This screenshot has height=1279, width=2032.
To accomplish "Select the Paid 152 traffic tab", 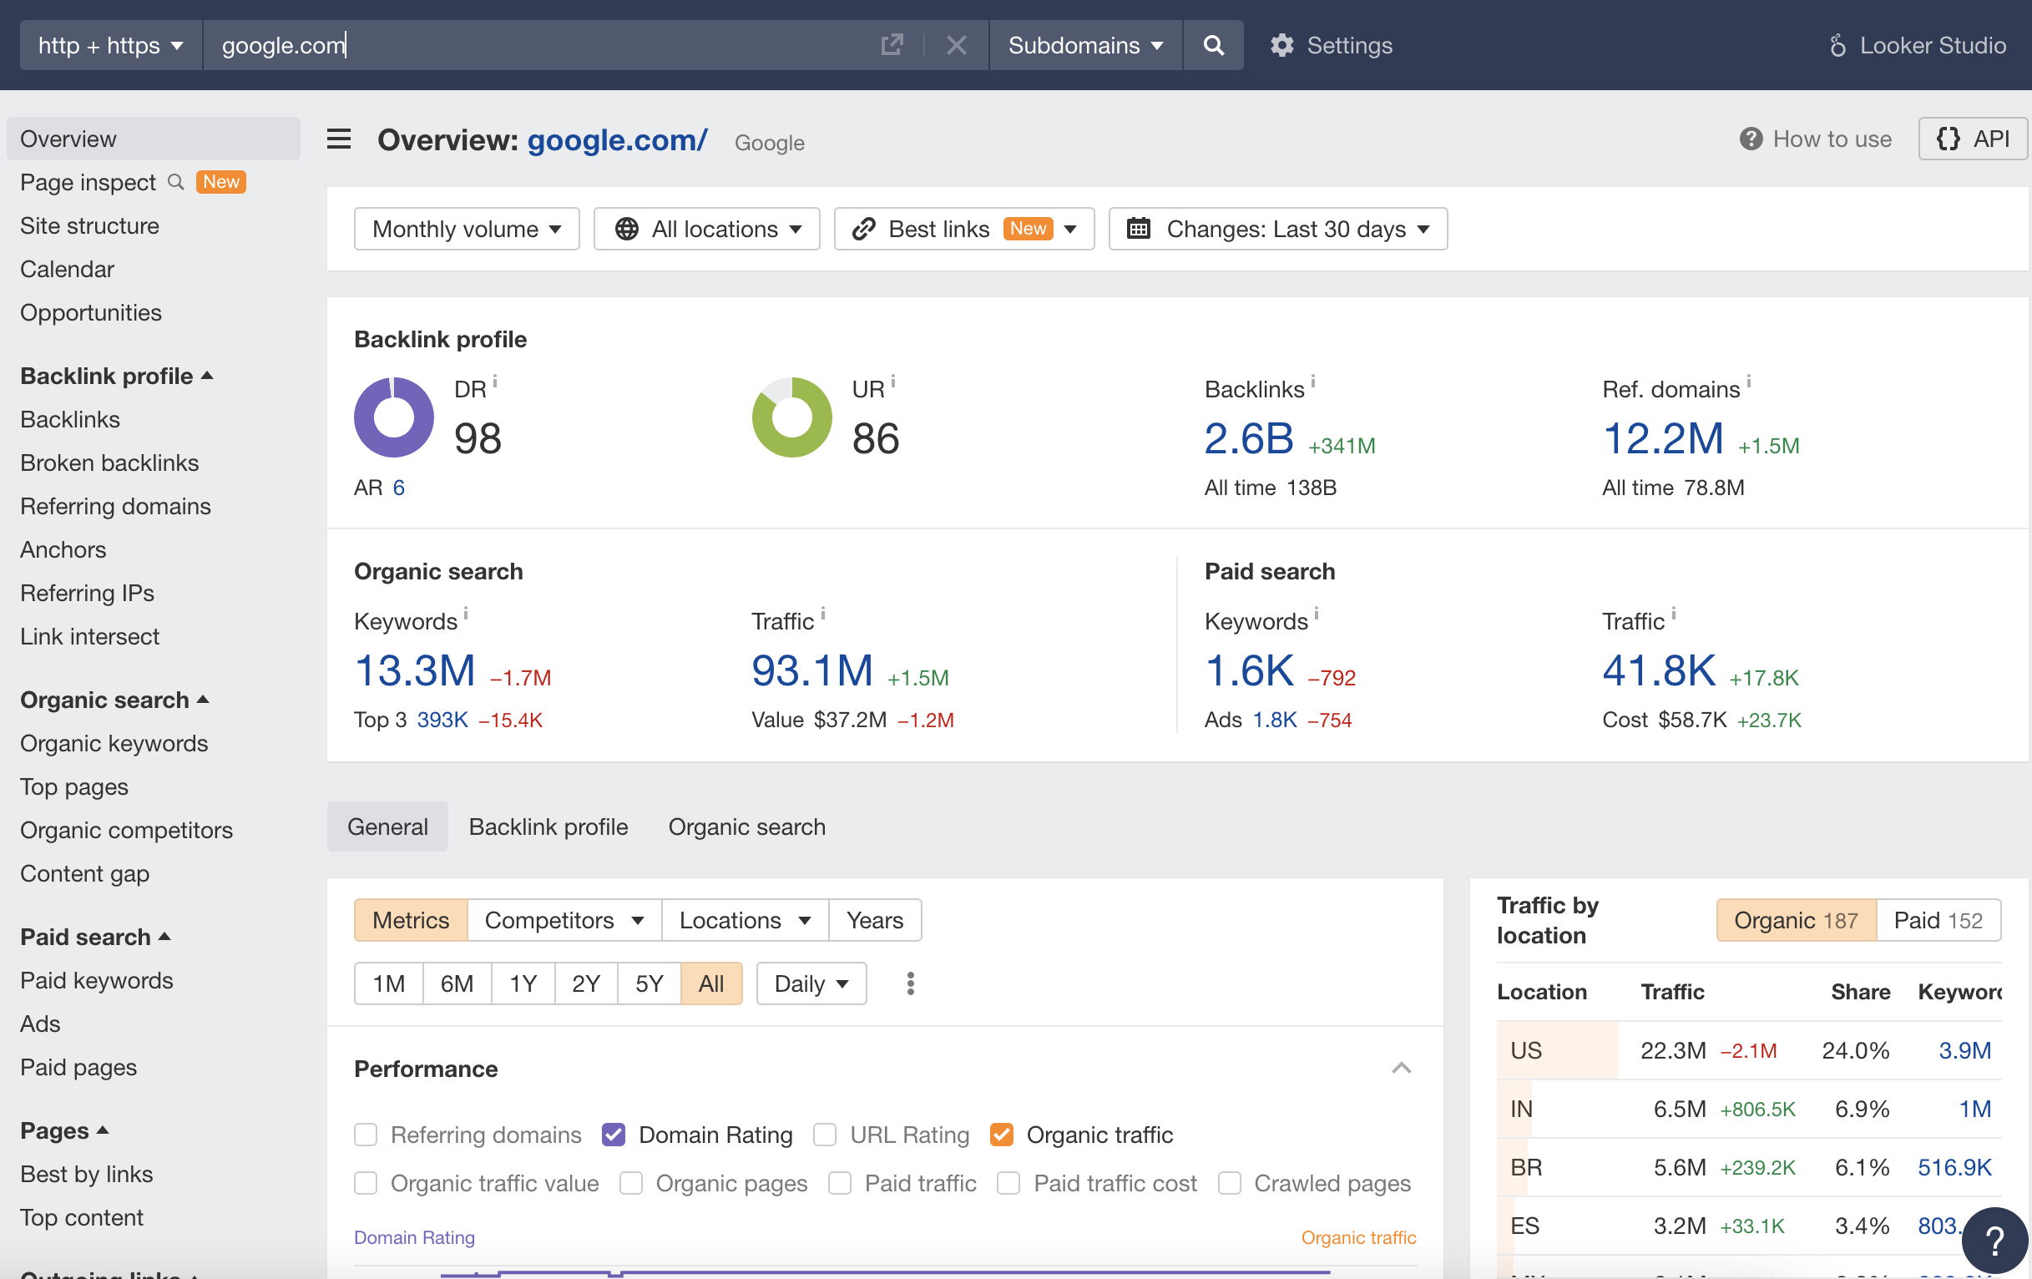I will click(x=1938, y=920).
